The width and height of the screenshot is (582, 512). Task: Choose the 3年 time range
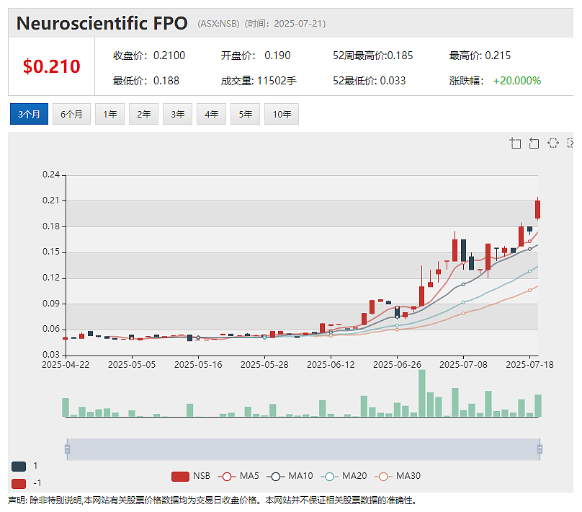click(178, 114)
